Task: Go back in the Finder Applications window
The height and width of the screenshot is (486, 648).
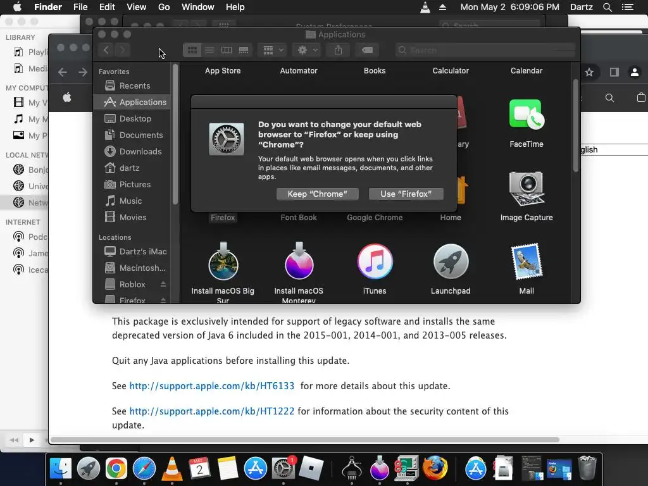Action: coord(106,50)
